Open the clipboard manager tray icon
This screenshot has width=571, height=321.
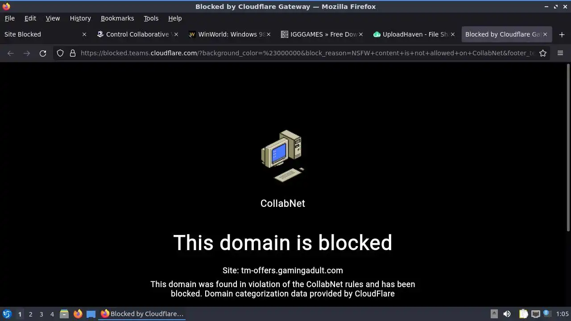tap(523, 314)
